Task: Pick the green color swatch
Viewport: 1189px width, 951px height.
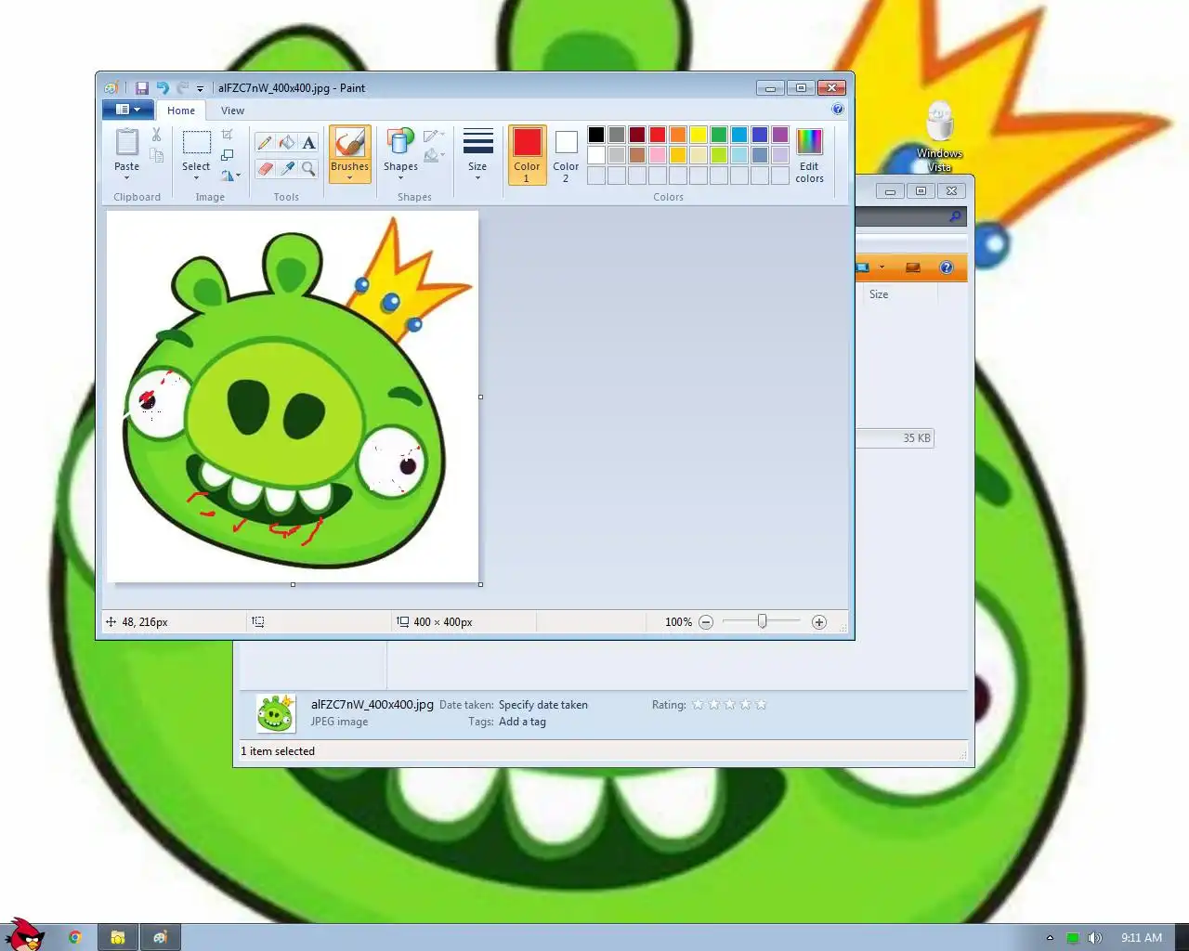Action: pyautogui.click(x=719, y=135)
